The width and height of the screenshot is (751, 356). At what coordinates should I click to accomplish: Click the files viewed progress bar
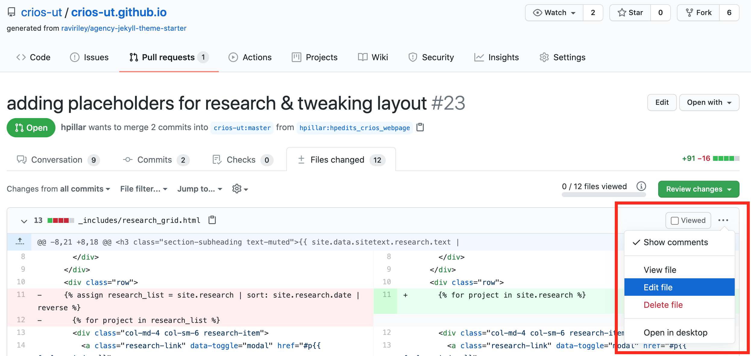603,195
